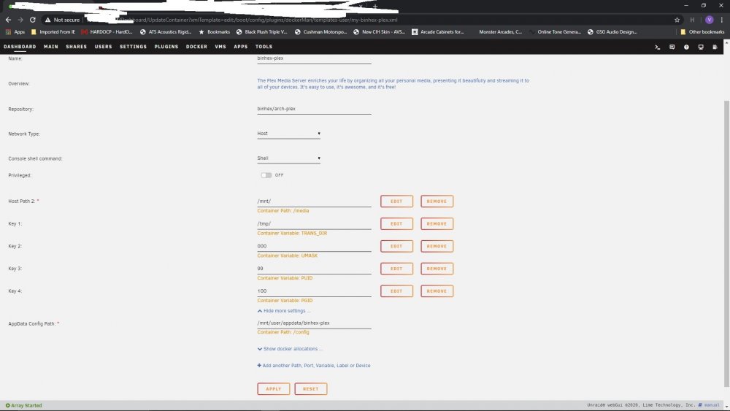Screen dimensions: 730x411
Task: Click the Reset button
Action: coord(310,389)
